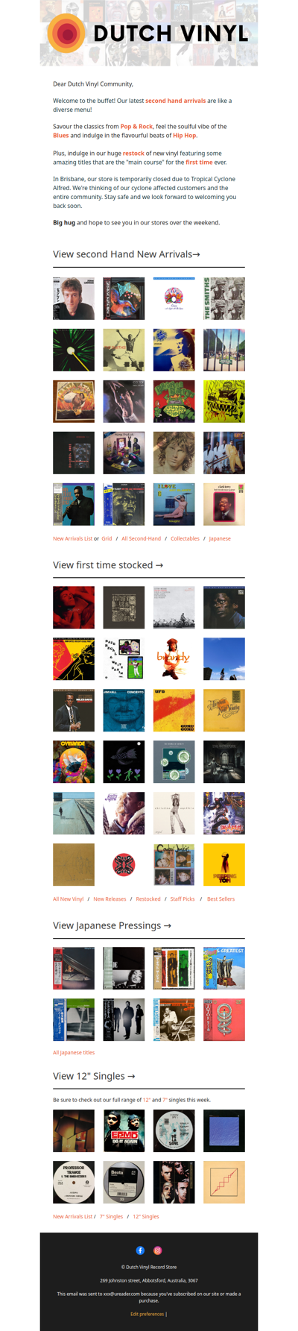Image resolution: width=298 pixels, height=1331 pixels.
Task: Select the 'Collectables' link
Action: [185, 538]
